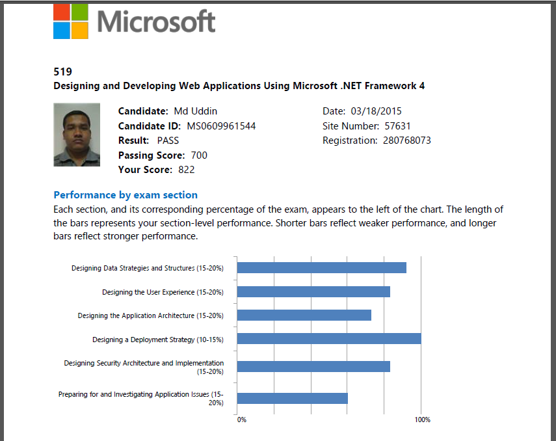Select your score value 822
Image resolution: width=556 pixels, height=441 pixels.
pyautogui.click(x=187, y=170)
